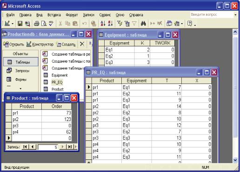Expand the objects list with down arrow

click(x=20, y=89)
